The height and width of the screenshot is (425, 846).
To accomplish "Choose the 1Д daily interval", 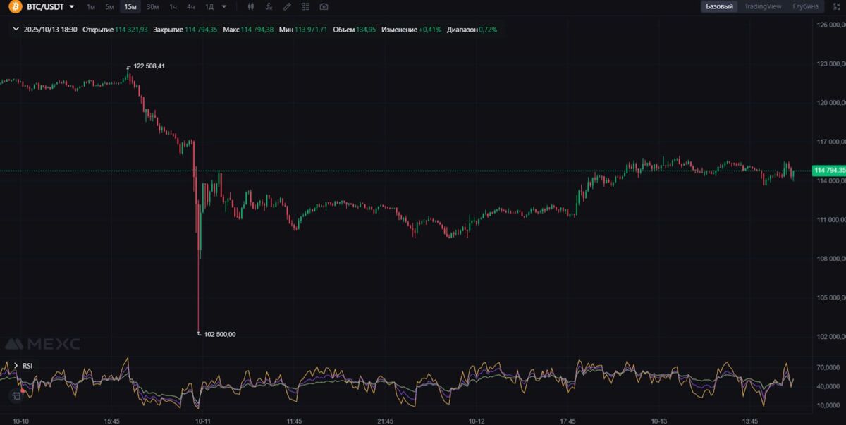I will [209, 6].
